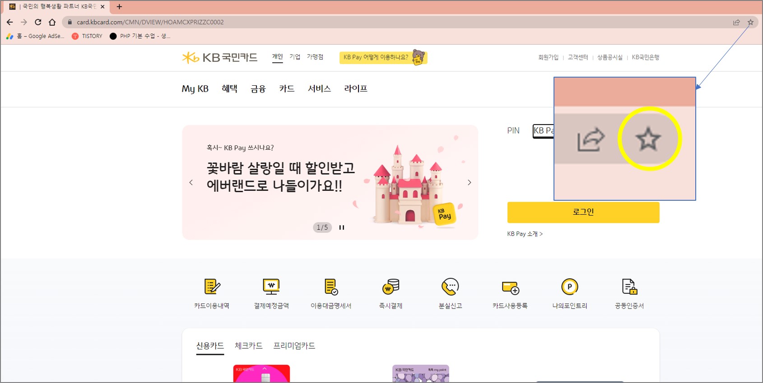Open the KB국민은행 link

tap(646, 57)
